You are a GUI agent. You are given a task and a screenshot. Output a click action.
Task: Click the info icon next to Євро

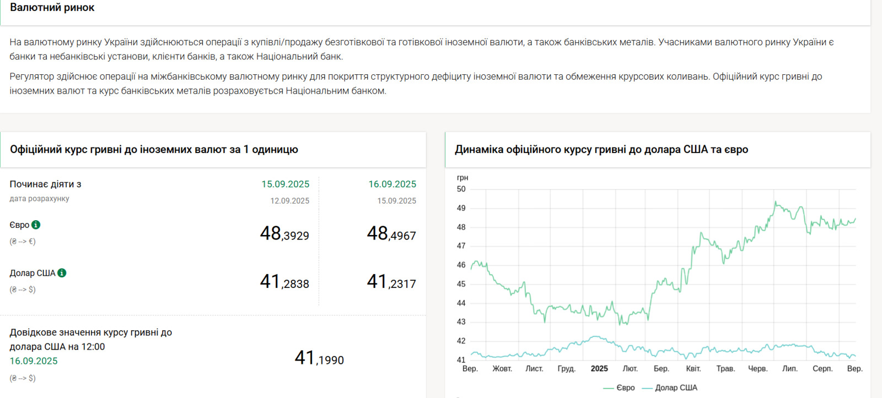pos(36,225)
